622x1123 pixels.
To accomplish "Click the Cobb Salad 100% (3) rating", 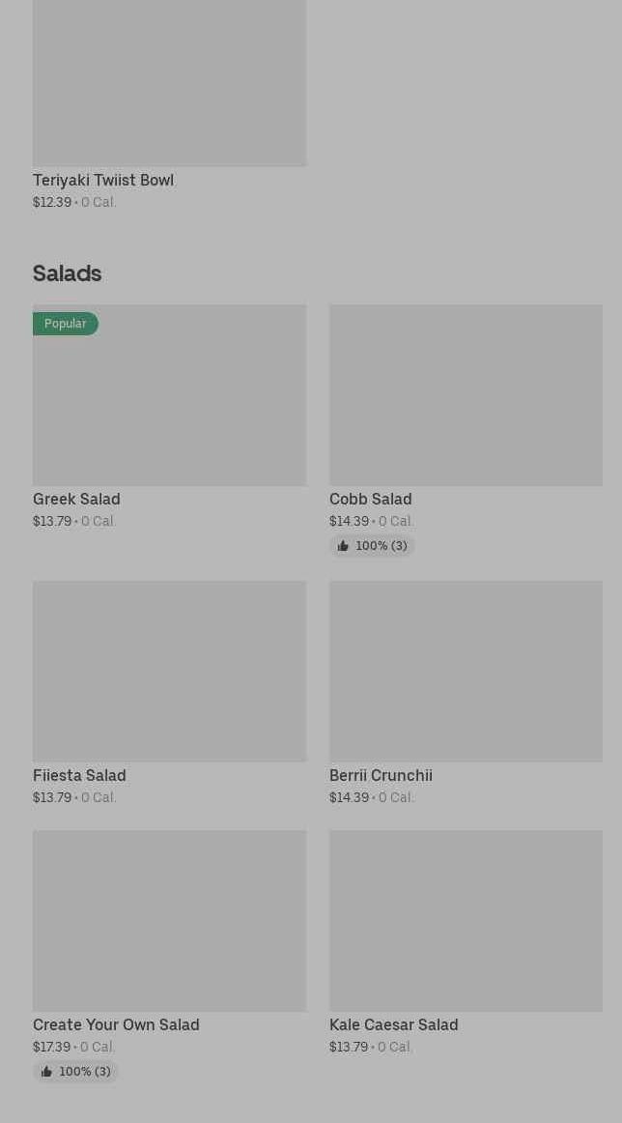I will (382, 546).
